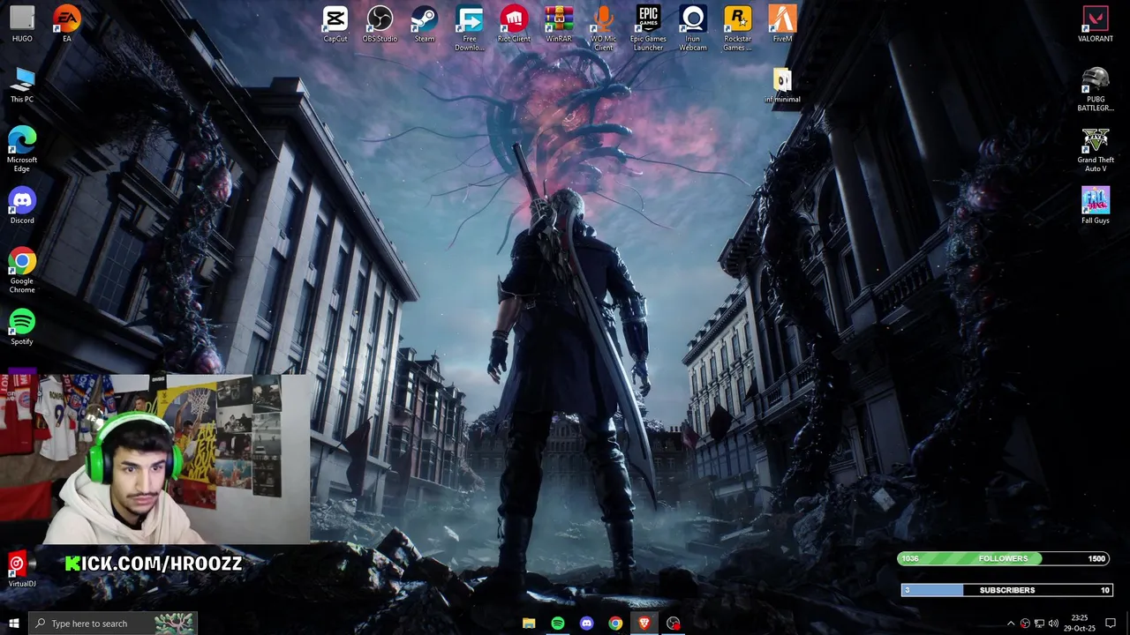
Task: Launch Google Chrome from the desktop
Action: click(22, 270)
